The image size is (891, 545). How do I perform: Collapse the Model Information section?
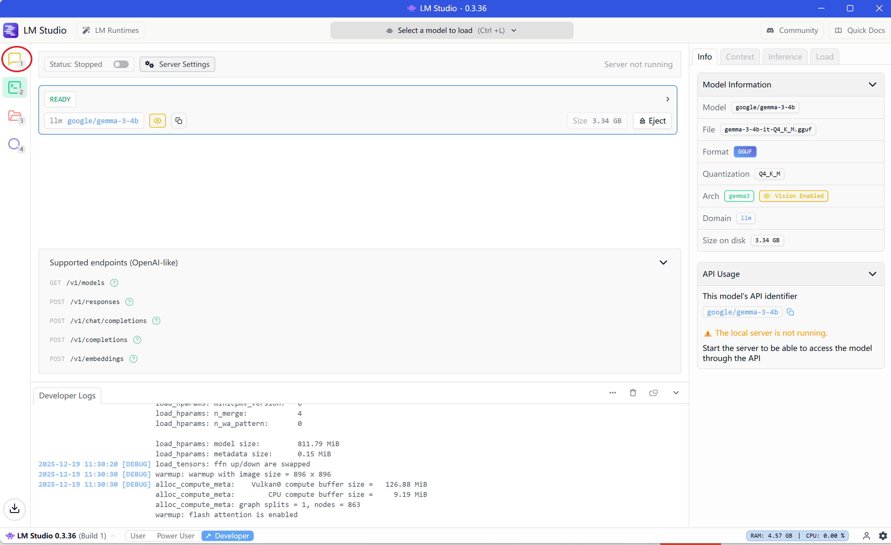pos(872,85)
